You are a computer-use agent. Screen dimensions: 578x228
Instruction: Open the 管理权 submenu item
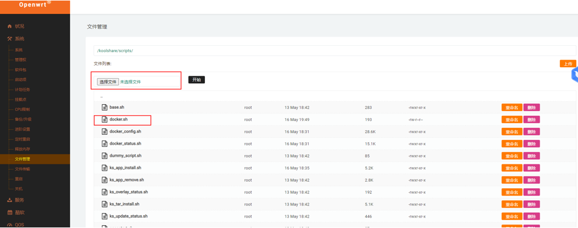point(21,60)
